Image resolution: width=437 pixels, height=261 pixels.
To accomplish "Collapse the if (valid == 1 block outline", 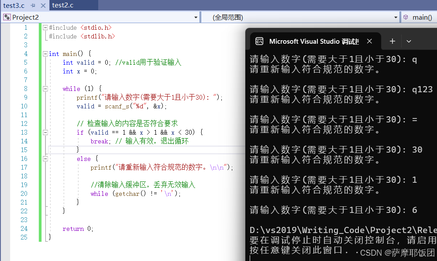I will tap(45, 132).
